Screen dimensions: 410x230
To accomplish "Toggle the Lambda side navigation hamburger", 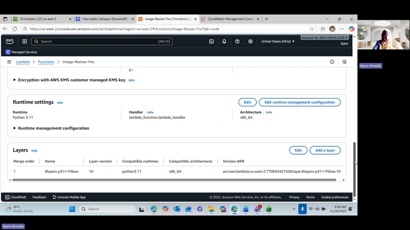I will [x=9, y=62].
